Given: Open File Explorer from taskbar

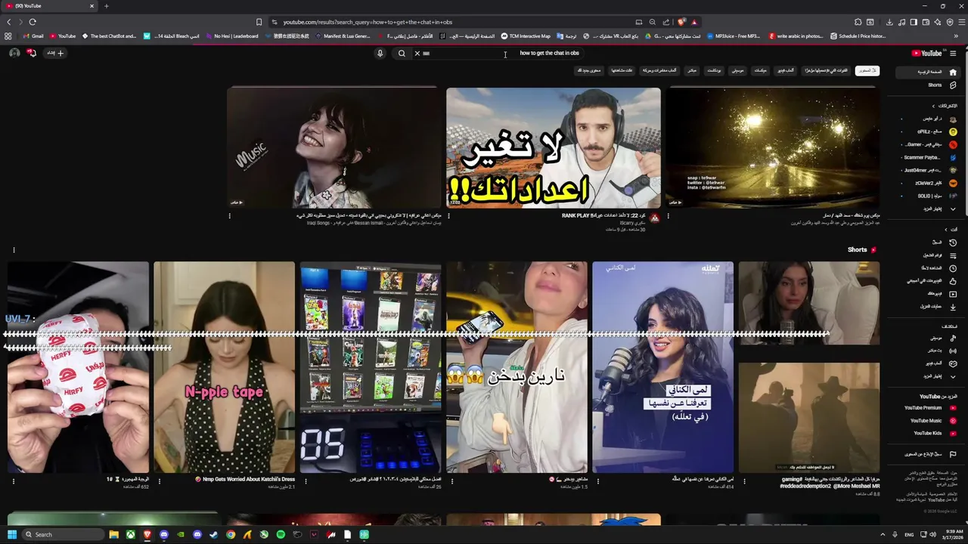Looking at the screenshot, I should (113, 534).
